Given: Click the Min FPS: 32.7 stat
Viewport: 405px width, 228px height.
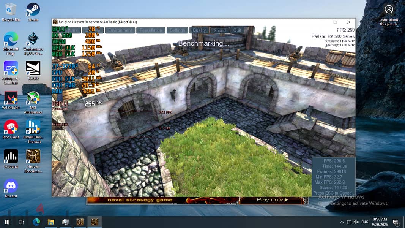Looking at the screenshot, I should [x=329, y=177].
